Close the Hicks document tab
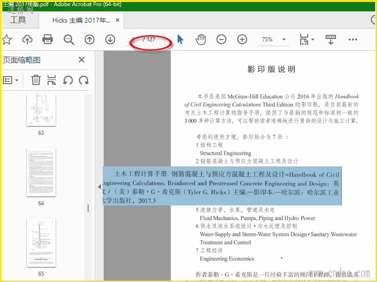This screenshot has height=282, width=377. click(x=117, y=20)
